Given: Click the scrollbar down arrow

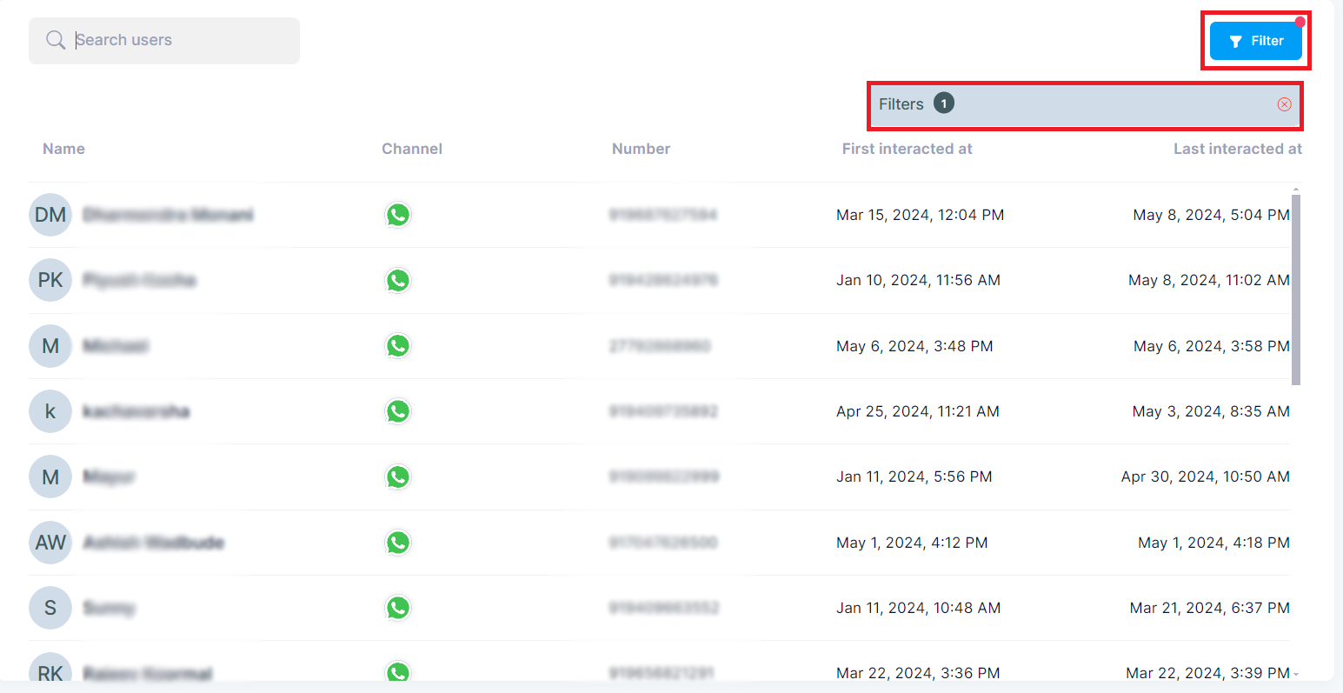Looking at the screenshot, I should click(1296, 674).
